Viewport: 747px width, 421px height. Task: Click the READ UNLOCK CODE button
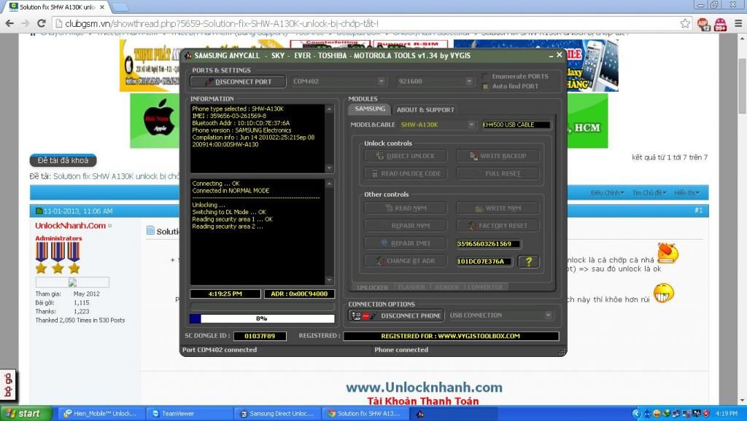coord(406,173)
